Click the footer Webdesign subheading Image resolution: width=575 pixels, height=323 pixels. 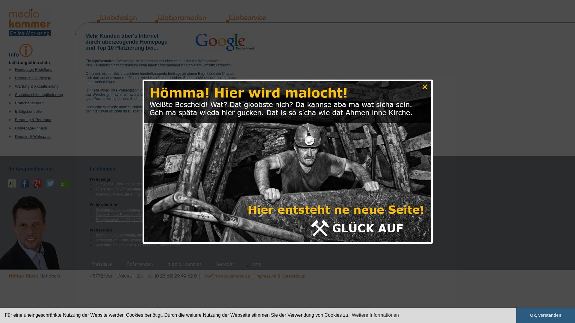101,179
